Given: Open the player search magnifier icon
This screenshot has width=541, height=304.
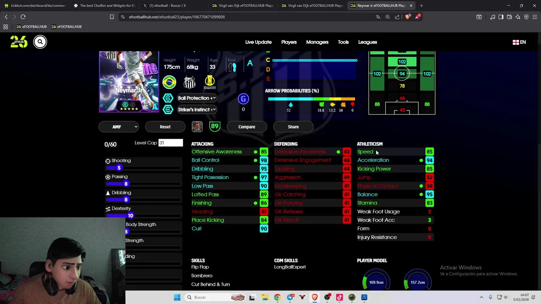Looking at the screenshot, I should [x=40, y=41].
